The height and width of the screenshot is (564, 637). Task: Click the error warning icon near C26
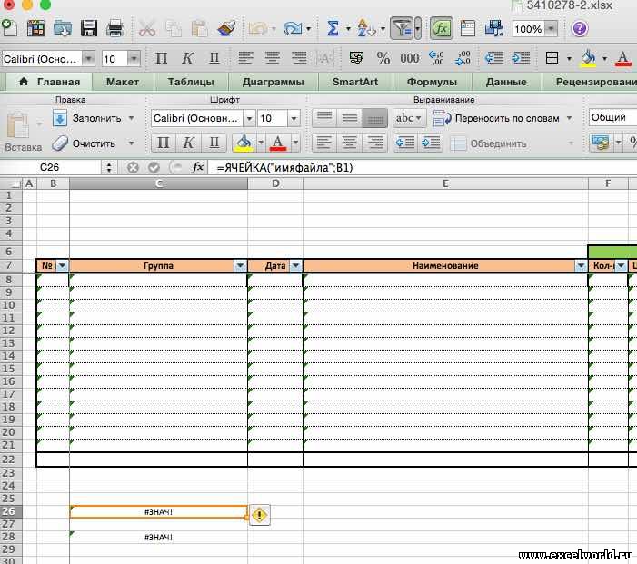pyautogui.click(x=259, y=515)
